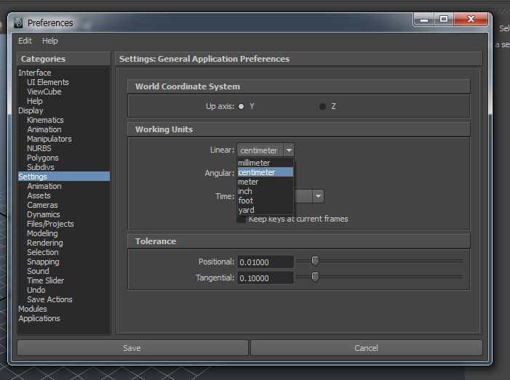Collapse the Working Units section header
This screenshot has width=510, height=380.
click(x=298, y=129)
